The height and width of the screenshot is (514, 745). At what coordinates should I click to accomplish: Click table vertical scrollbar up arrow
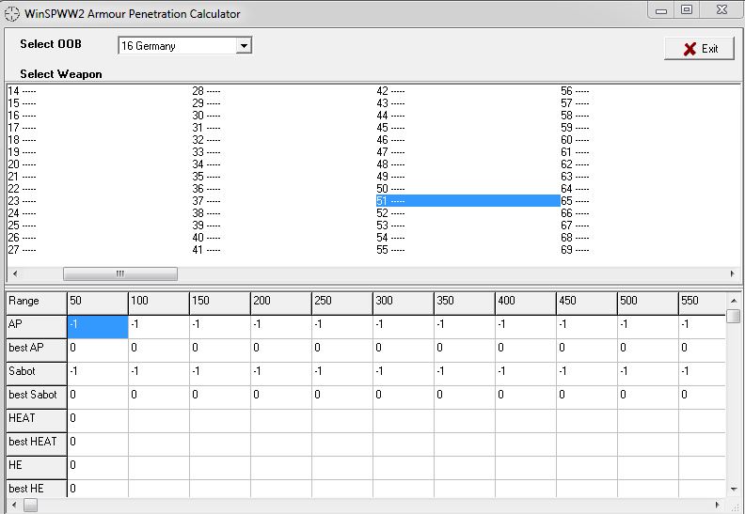[x=733, y=299]
